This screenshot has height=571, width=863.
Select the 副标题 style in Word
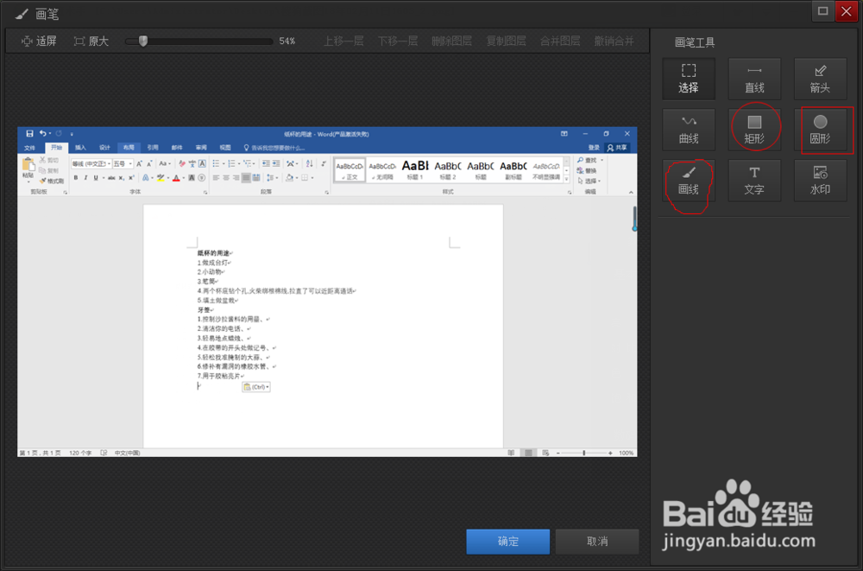pyautogui.click(x=513, y=170)
